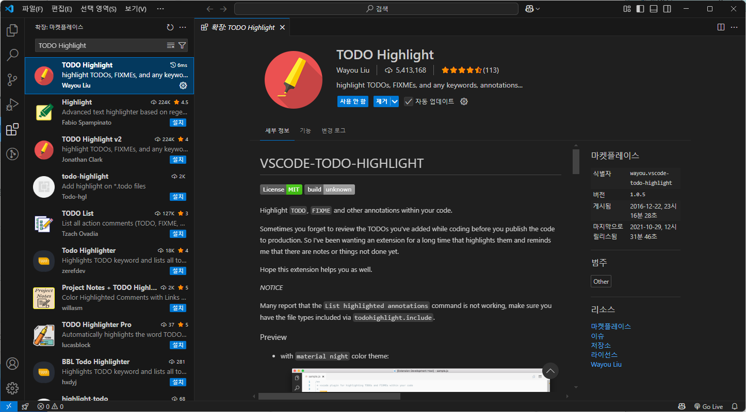The image size is (746, 412).
Task: Open the extension filter funnel
Action: [x=182, y=45]
